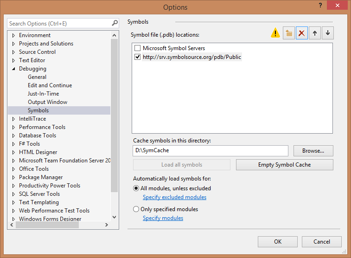Click the OK button
The width and height of the screenshot is (351, 258).
coord(278,242)
